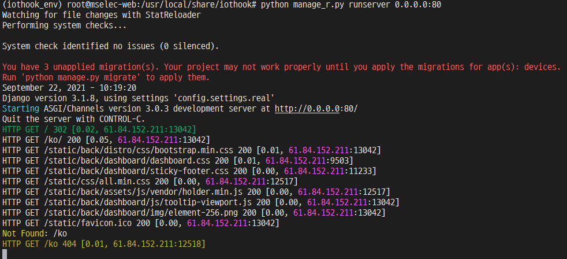This screenshot has height=259, width=567.
Task: Click the tooltip-viewport.js request line
Action: pos(201,202)
